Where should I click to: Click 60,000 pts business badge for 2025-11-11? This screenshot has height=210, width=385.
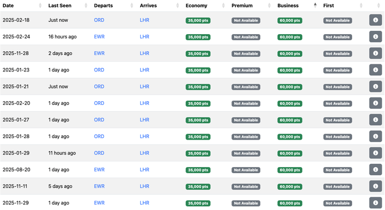click(x=290, y=186)
